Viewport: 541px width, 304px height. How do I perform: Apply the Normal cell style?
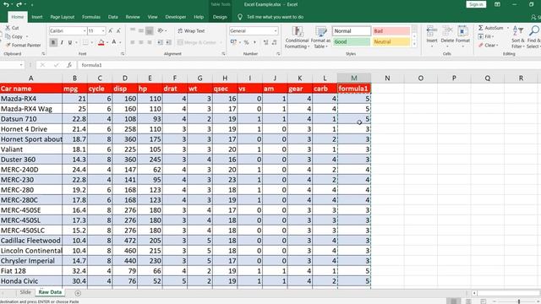point(352,31)
